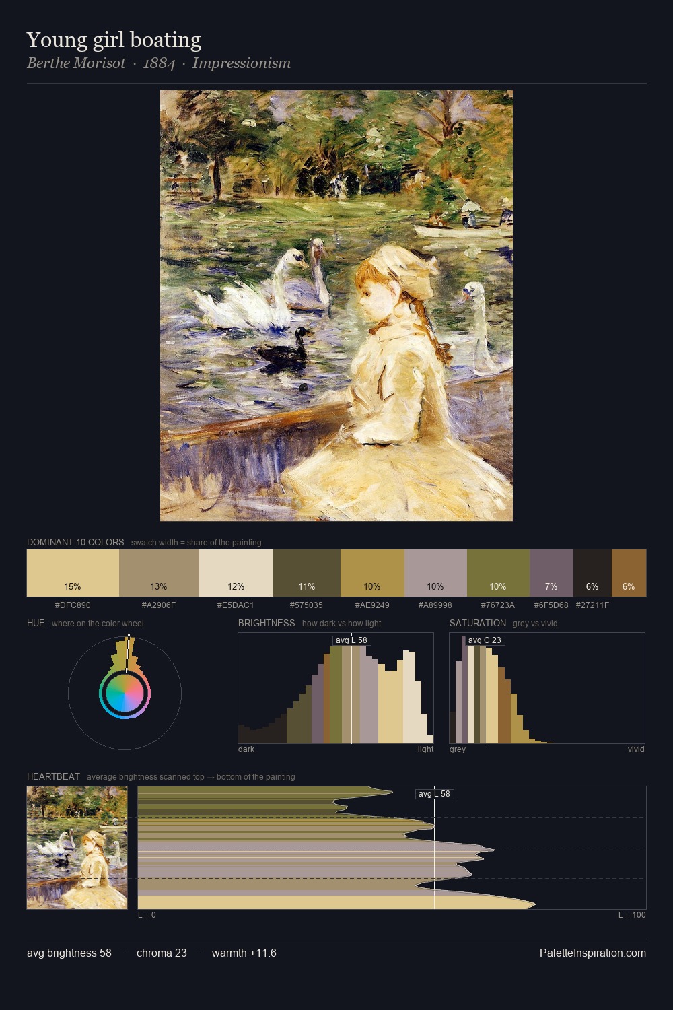The image size is (673, 1010).
Task: Click the 'L = 100' axis label
Action: [x=632, y=915]
